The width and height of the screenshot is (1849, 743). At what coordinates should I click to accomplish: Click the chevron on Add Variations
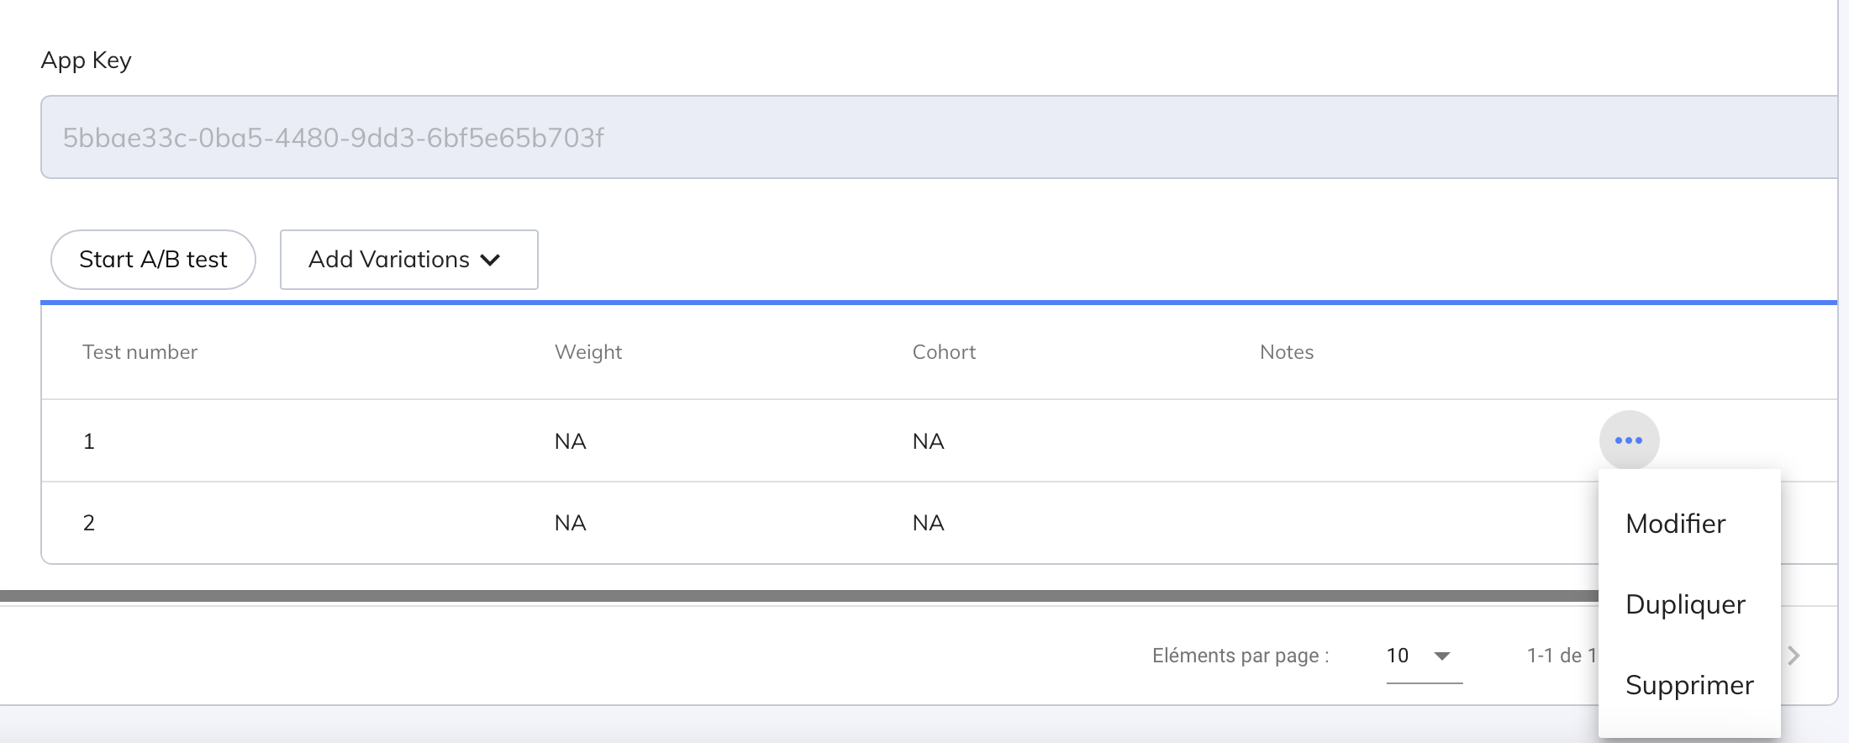tap(491, 260)
